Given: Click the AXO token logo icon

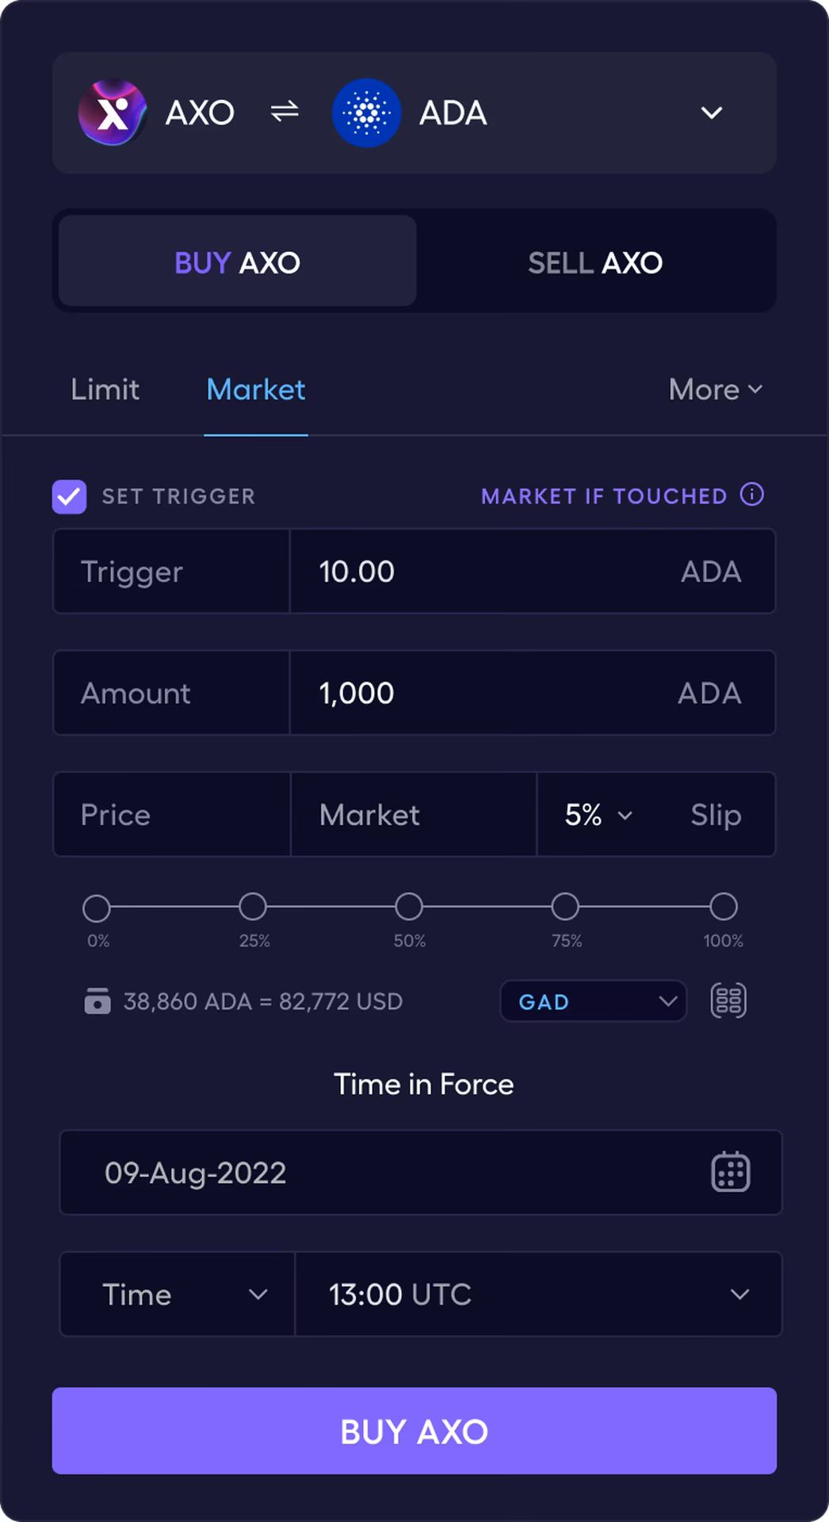Looking at the screenshot, I should 113,113.
